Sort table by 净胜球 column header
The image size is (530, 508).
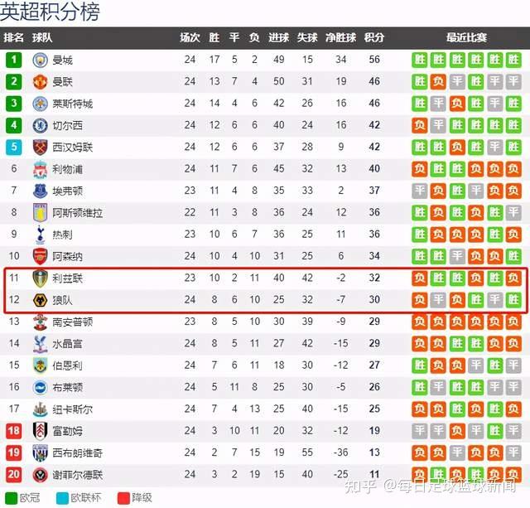(340, 37)
